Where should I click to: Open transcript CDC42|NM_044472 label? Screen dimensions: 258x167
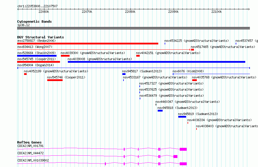30,153
